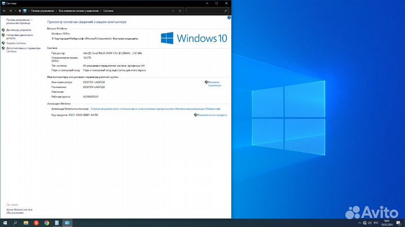Select the 'Windows 10 Pro' edition text

[x=60, y=34]
